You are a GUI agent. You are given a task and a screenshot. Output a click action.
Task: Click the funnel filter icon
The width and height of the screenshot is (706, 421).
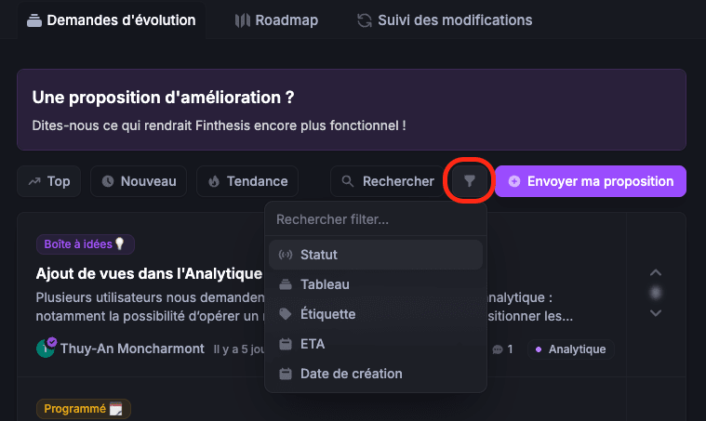[x=470, y=181]
